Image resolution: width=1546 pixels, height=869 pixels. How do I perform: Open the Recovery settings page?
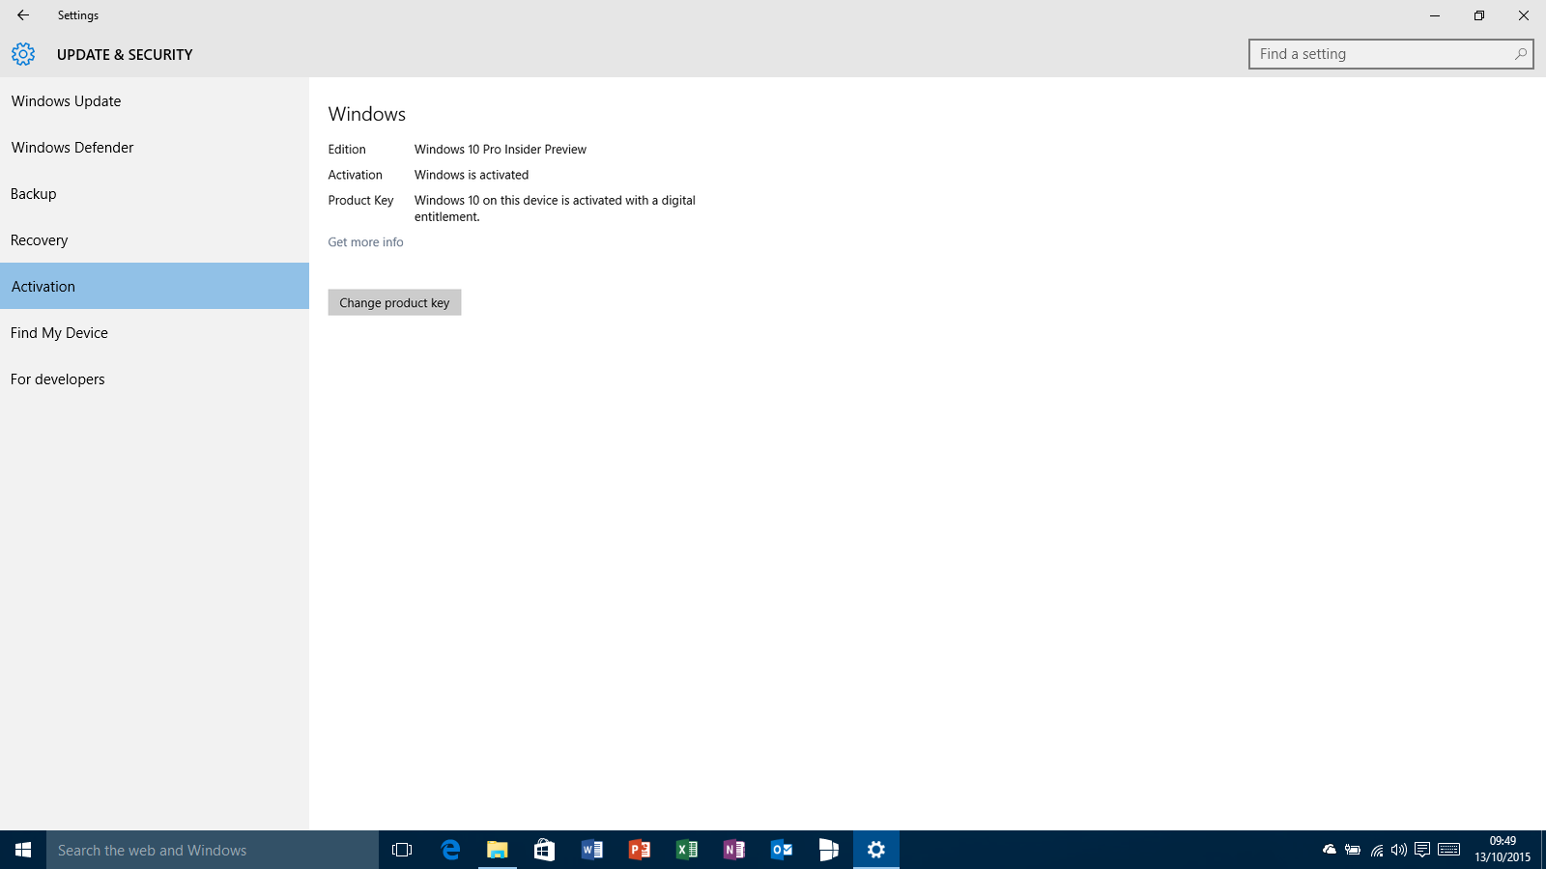pos(155,239)
